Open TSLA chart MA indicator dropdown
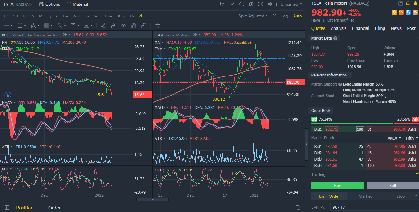419x212 pixels. coord(159,42)
